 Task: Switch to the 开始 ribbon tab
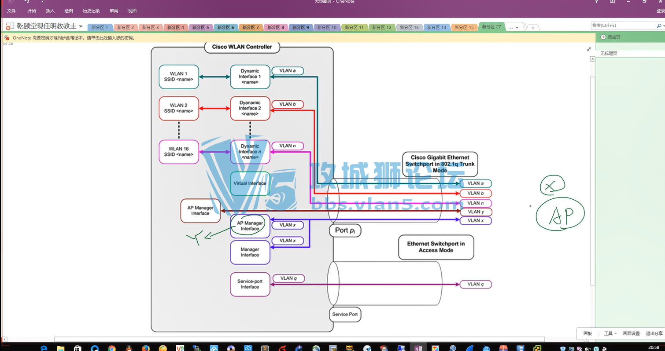click(32, 11)
